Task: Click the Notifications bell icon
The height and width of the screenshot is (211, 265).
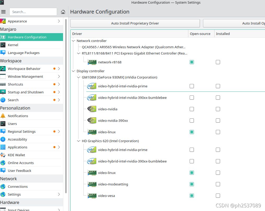Action: tap(3, 116)
